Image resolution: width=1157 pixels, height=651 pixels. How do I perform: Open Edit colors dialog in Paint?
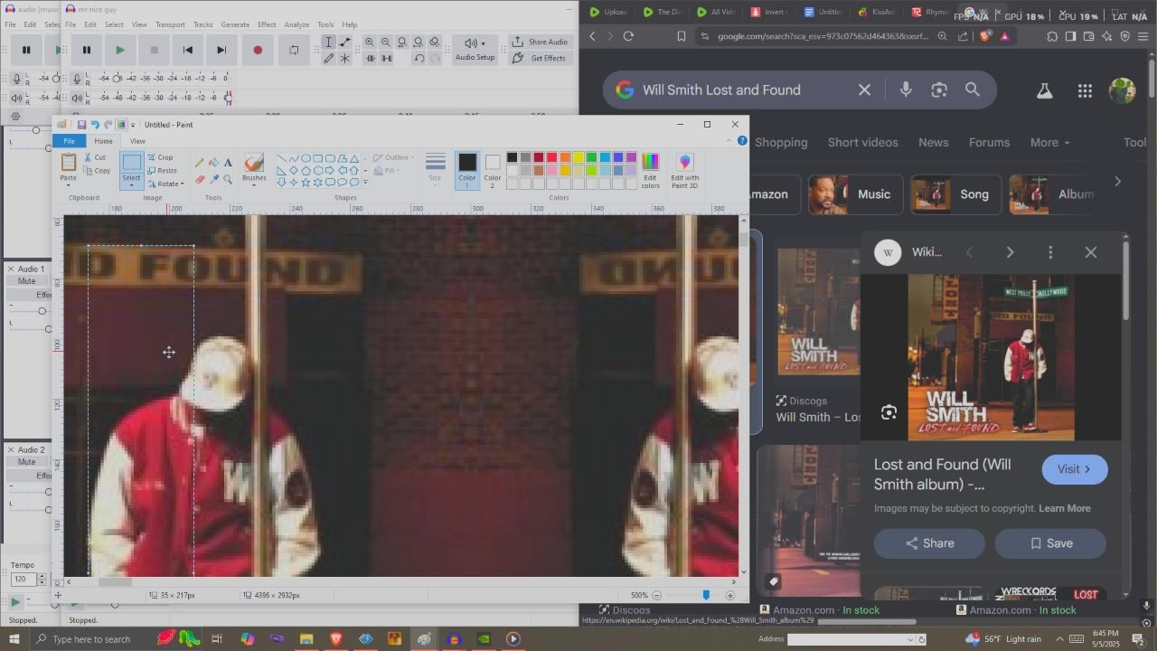pos(650,170)
